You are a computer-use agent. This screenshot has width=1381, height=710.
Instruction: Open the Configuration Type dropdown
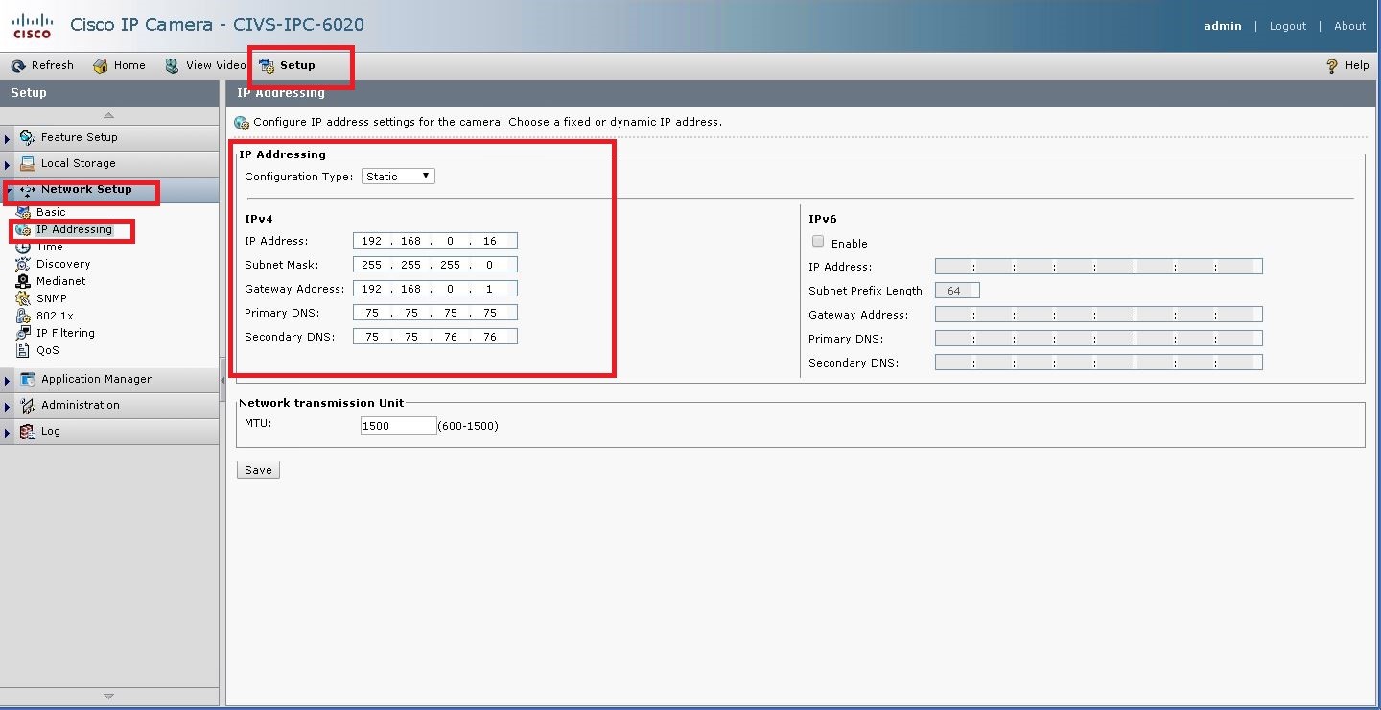click(397, 176)
